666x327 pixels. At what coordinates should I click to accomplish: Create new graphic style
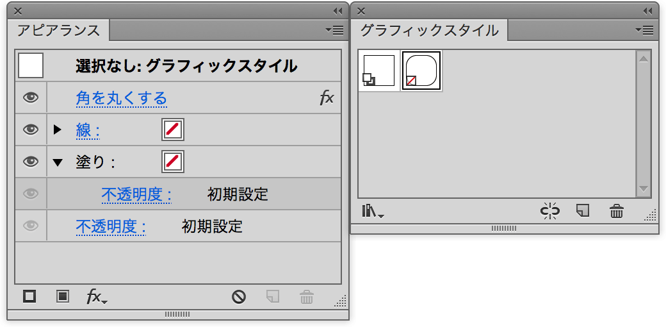(x=583, y=210)
